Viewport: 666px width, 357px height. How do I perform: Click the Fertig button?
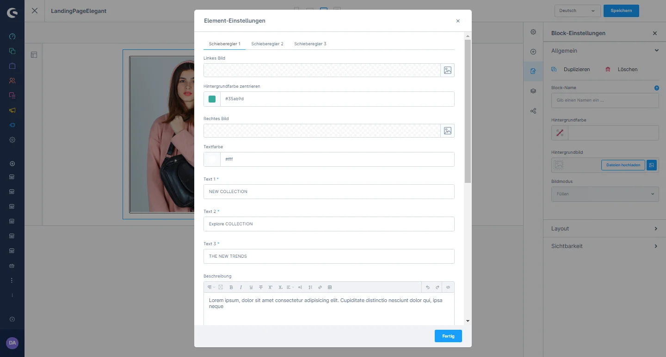click(x=448, y=336)
